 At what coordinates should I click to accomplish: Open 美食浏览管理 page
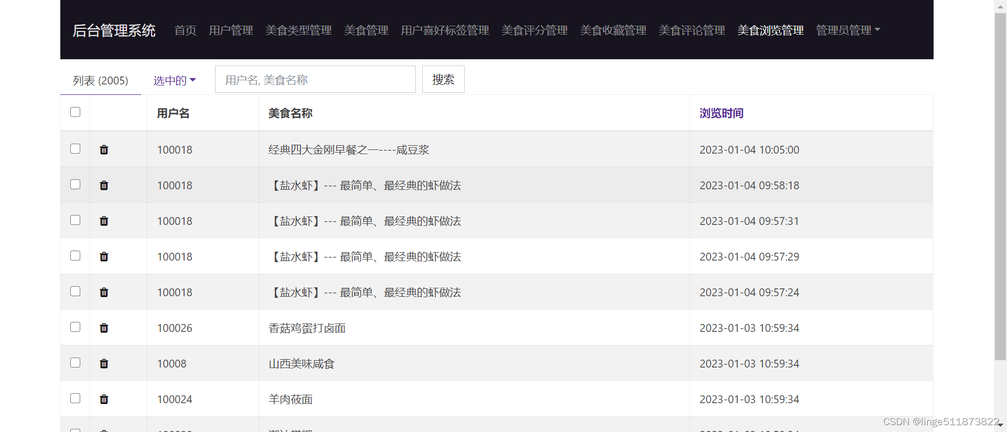770,30
